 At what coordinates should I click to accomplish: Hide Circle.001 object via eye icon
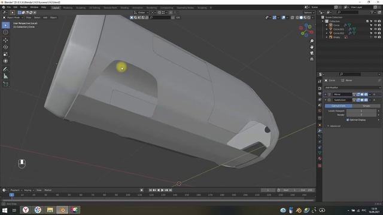click(375, 29)
